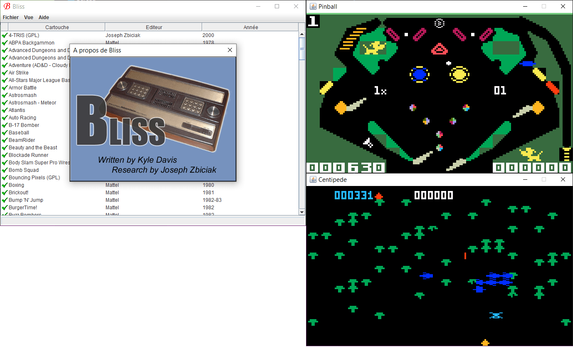Image resolution: width=573 pixels, height=347 pixels.
Task: Click green checkmark next to BeamRider
Action: pos(5,140)
